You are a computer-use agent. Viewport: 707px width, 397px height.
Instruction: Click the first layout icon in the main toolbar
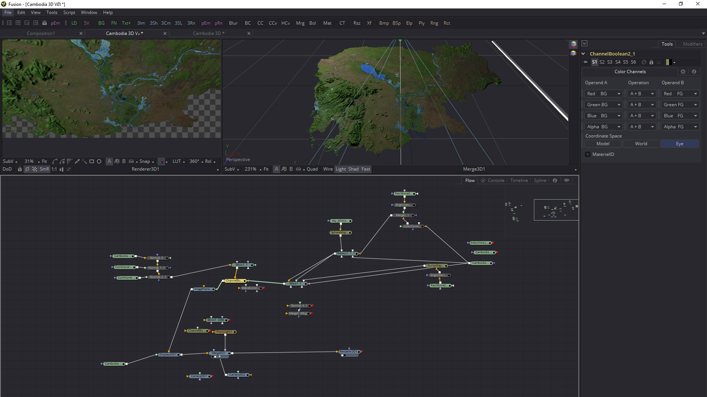pyautogui.click(x=9, y=23)
